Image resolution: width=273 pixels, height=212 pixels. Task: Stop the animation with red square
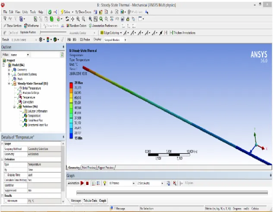(x=88, y=183)
